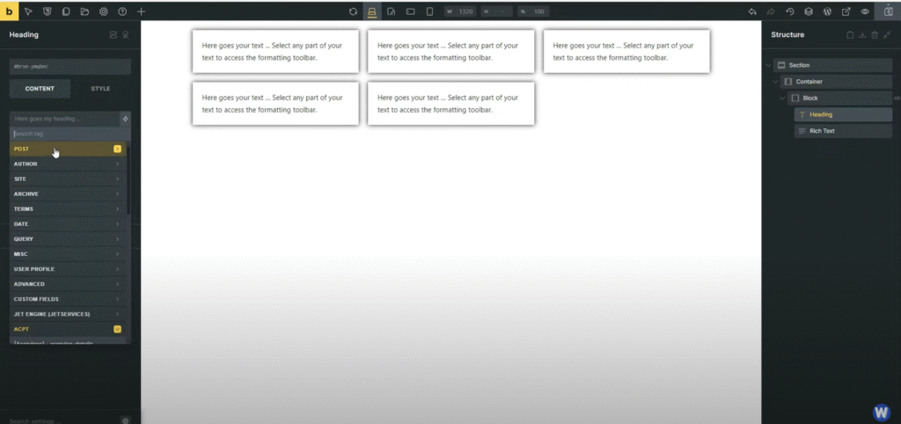Expand the MISC dynamic data group

[x=68, y=254]
